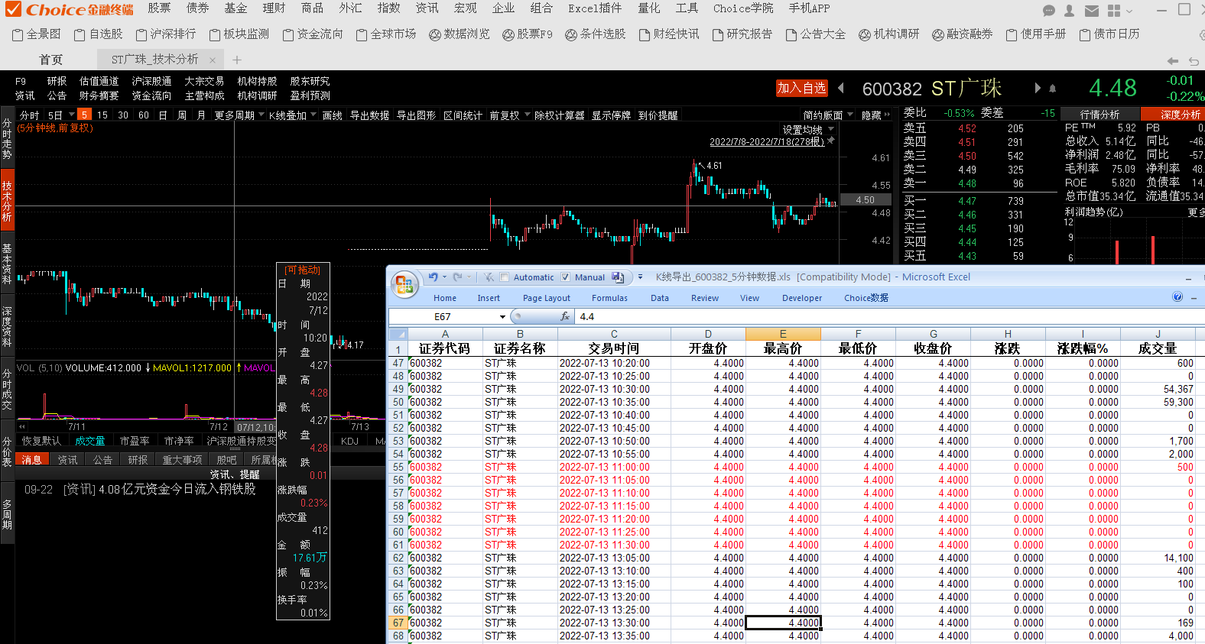This screenshot has height=644, width=1205.
Task: Expand the 简约版面 layout dropdown
Action: tap(850, 115)
